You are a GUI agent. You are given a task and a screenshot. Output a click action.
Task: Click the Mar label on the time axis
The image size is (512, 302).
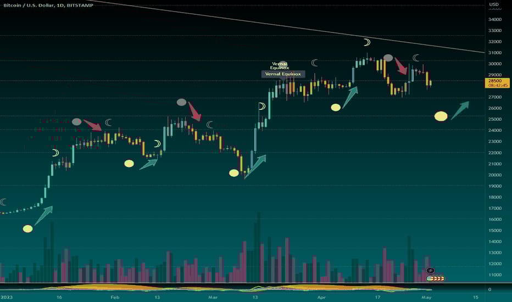pos(213,297)
